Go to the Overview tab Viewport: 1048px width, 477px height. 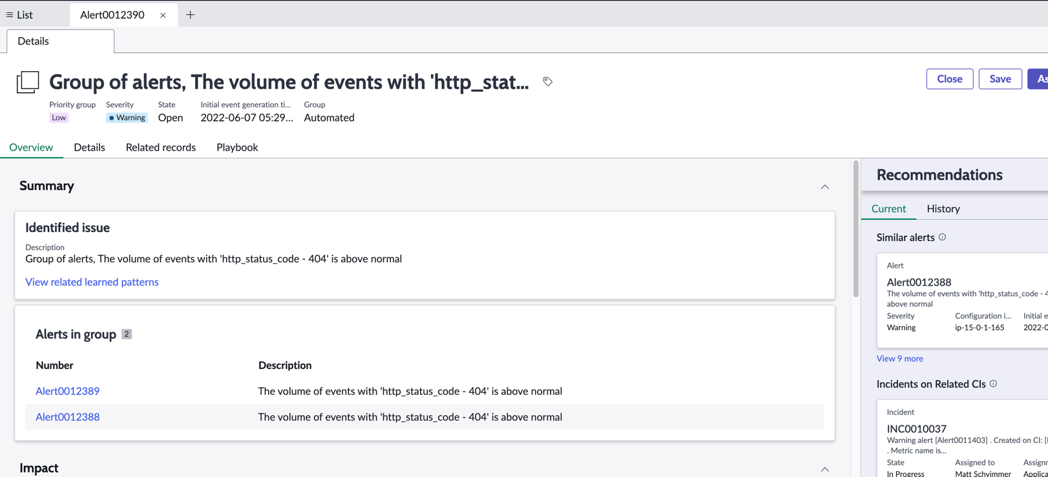[x=31, y=147]
